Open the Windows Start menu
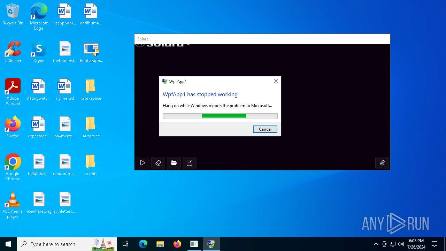446x251 pixels. tap(8, 244)
